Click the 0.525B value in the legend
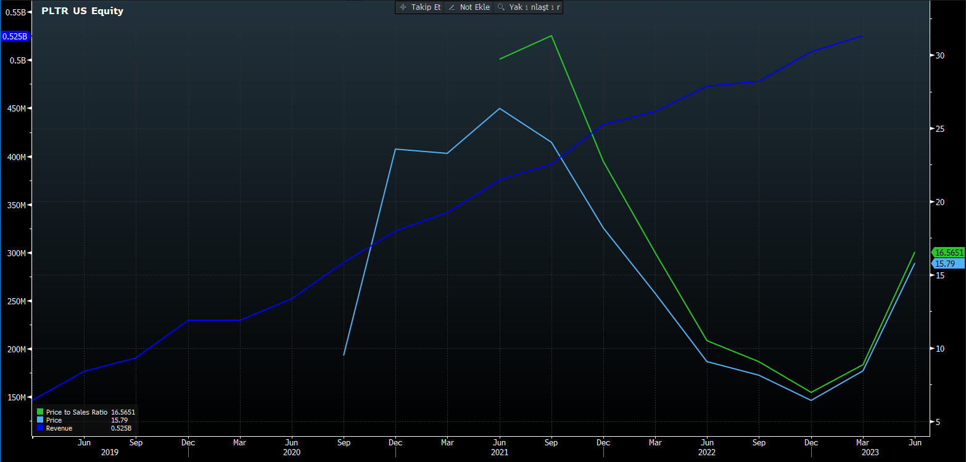 (x=121, y=428)
